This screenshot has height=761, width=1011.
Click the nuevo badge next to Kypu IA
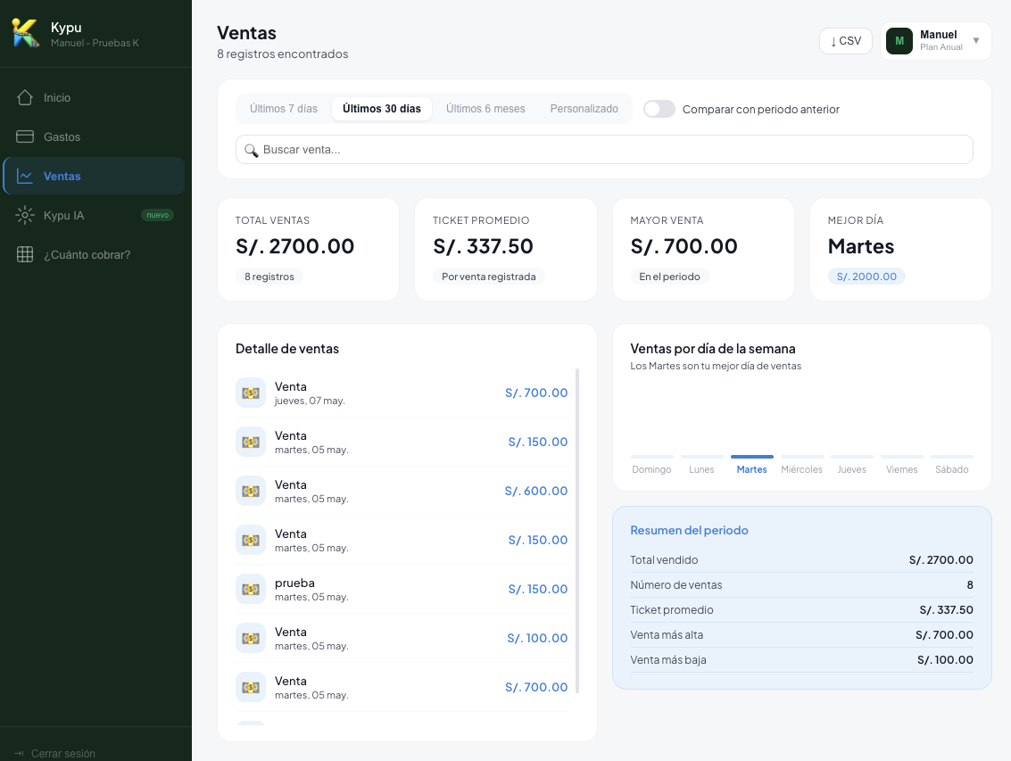(x=157, y=215)
